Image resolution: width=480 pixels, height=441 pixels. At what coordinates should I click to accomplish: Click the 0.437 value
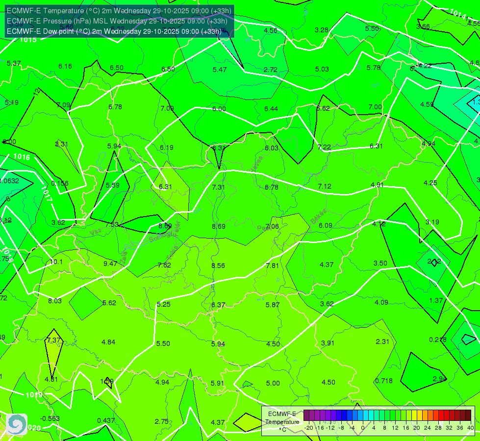[106, 420]
